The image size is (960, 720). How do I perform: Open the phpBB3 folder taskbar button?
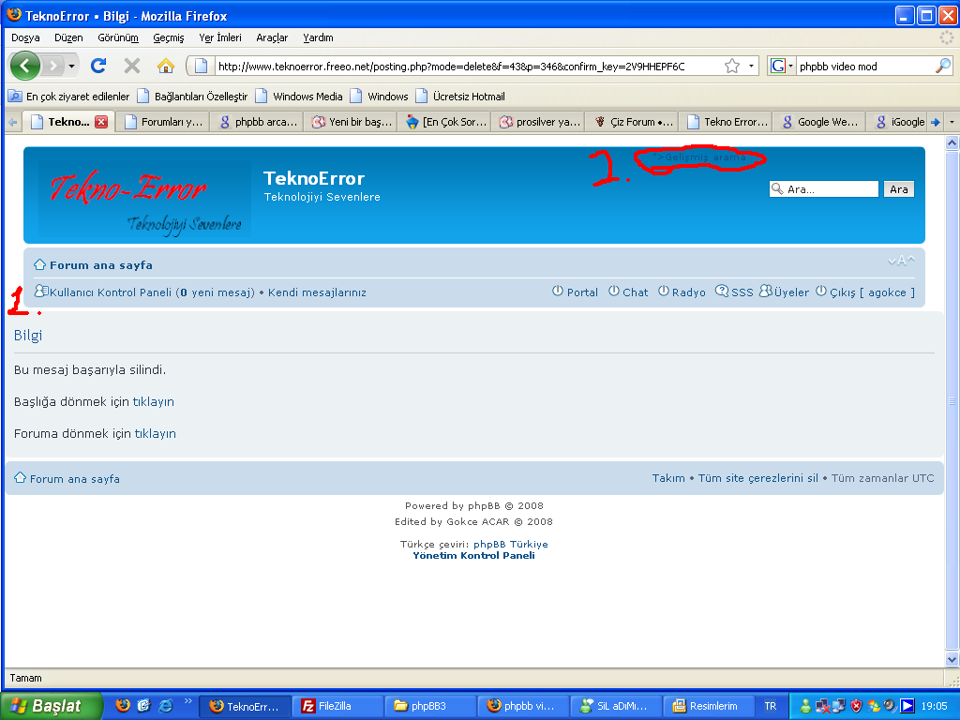[x=430, y=706]
